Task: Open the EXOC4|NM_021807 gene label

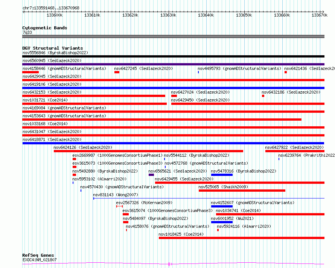Action: tap(40, 260)
